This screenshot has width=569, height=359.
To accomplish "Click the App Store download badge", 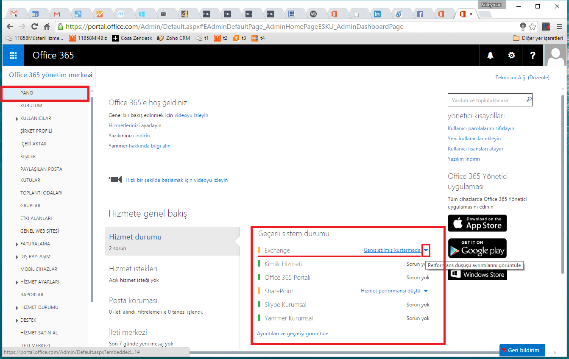I will click(477, 223).
